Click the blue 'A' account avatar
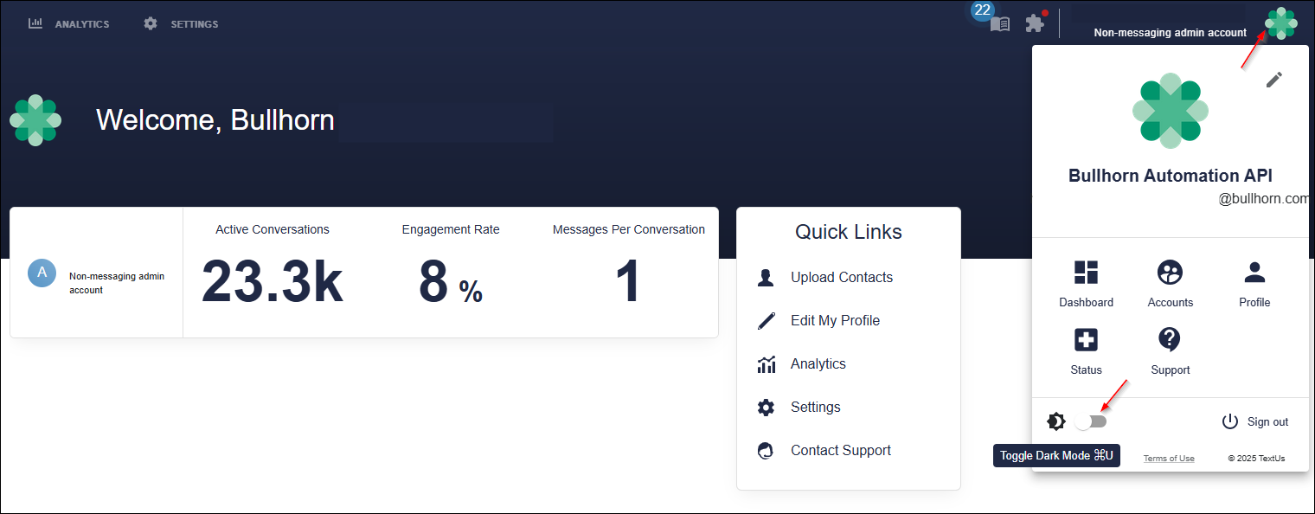The image size is (1315, 514). pyautogui.click(x=42, y=272)
